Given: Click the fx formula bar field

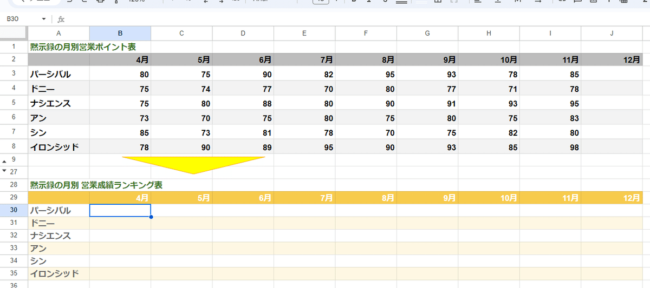Looking at the screenshot, I should (x=357, y=19).
